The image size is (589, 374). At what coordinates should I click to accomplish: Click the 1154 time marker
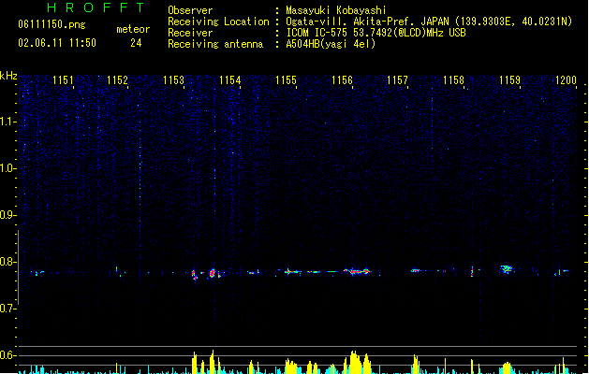229,80
